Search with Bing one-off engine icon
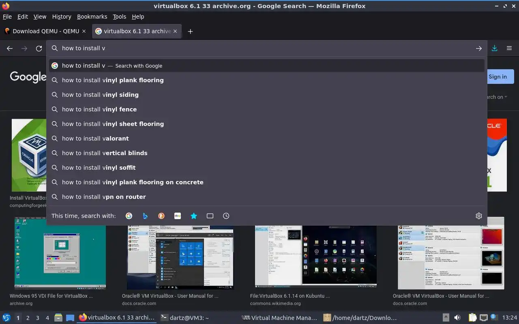The width and height of the screenshot is (519, 324). click(x=145, y=216)
